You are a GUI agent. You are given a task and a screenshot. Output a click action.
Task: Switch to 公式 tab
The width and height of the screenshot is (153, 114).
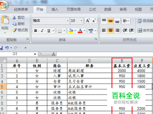pos(92,9)
